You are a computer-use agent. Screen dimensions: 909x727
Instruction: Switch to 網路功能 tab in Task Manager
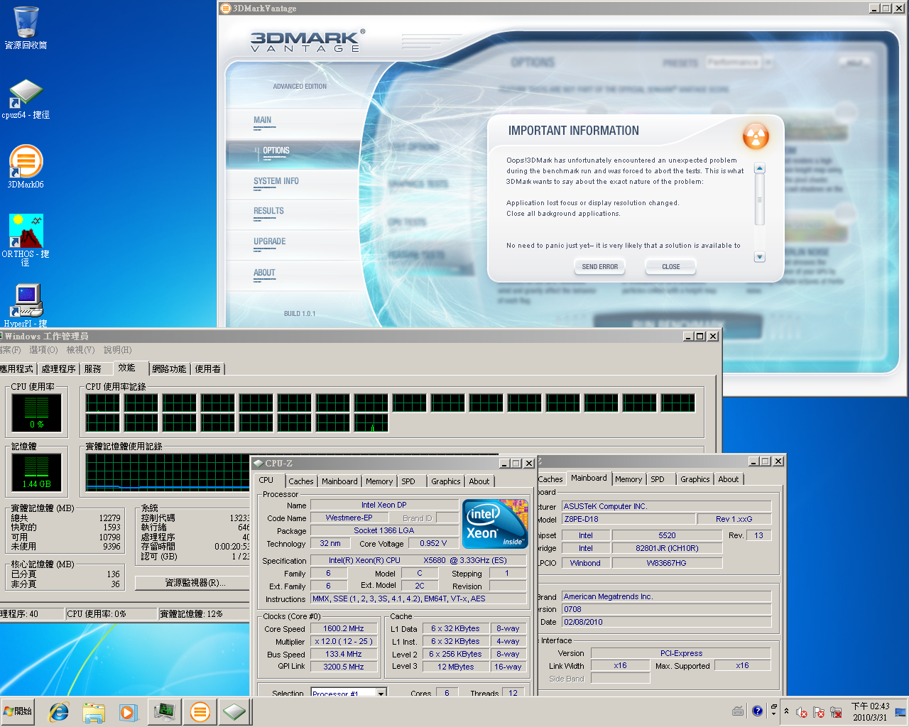point(169,369)
